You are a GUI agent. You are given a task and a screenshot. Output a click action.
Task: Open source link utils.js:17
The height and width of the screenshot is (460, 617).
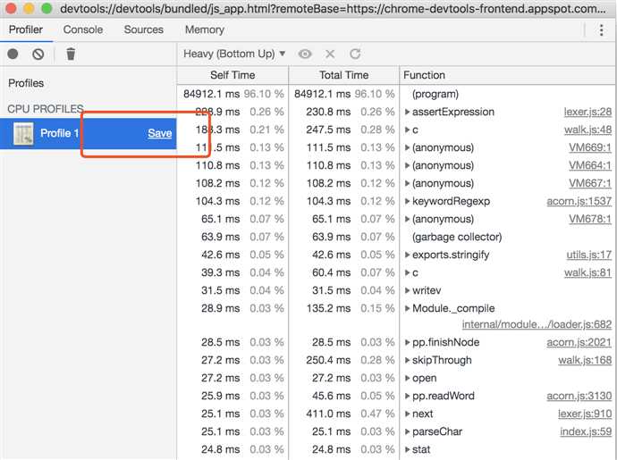(x=588, y=255)
